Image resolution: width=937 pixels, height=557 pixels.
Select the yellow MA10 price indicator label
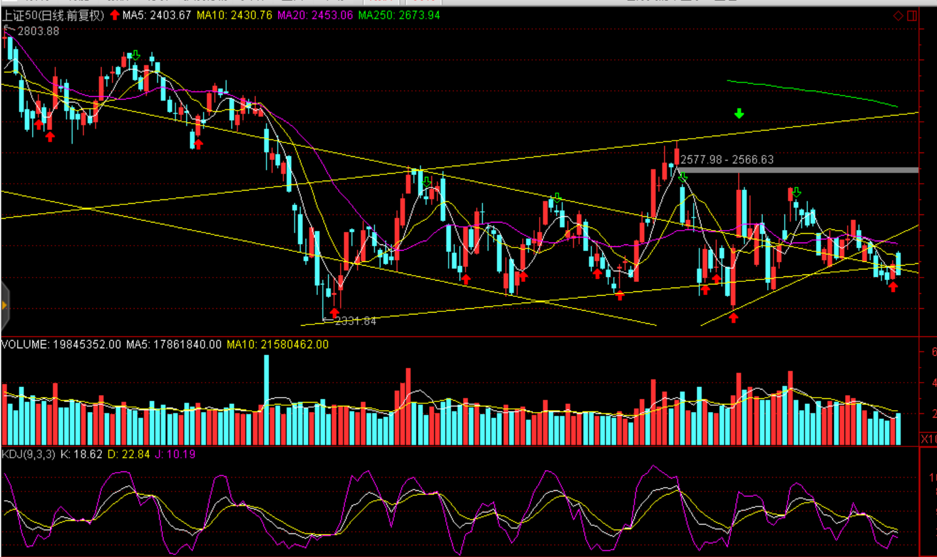pos(234,16)
